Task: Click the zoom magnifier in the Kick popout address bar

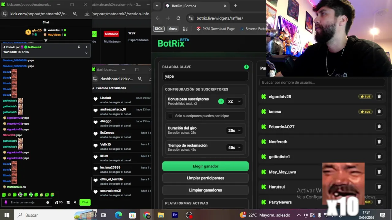Action: point(75,14)
